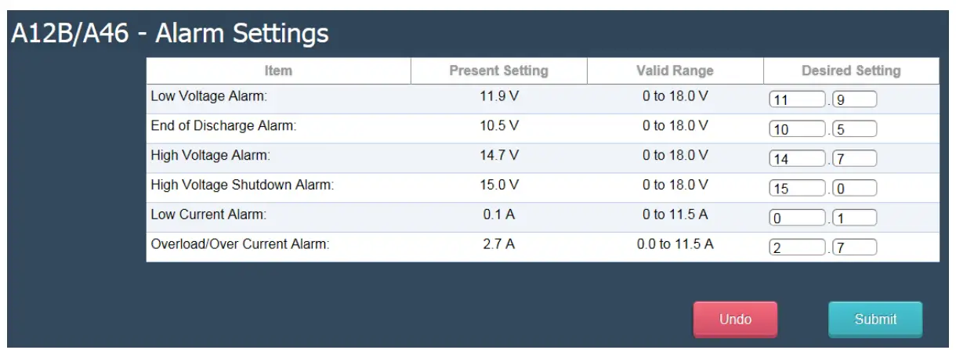This screenshot has height=350, width=956.
Task: Click the A12B/A46 Alarm Settings page title
Action: [x=168, y=34]
